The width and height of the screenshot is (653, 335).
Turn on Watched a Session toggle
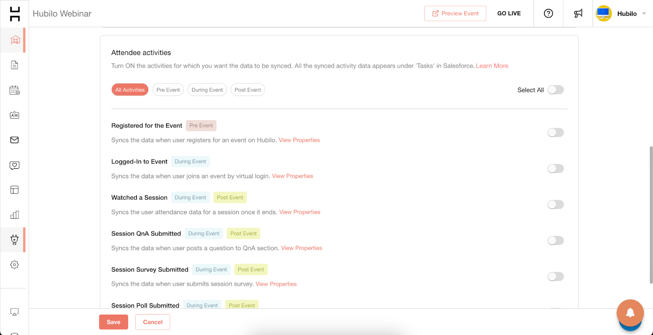coord(555,205)
